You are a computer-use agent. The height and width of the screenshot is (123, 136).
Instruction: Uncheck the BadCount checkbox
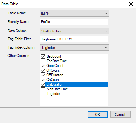tap(43, 56)
